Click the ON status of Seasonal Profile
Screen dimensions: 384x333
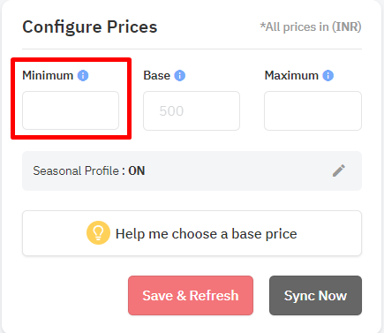tap(137, 170)
